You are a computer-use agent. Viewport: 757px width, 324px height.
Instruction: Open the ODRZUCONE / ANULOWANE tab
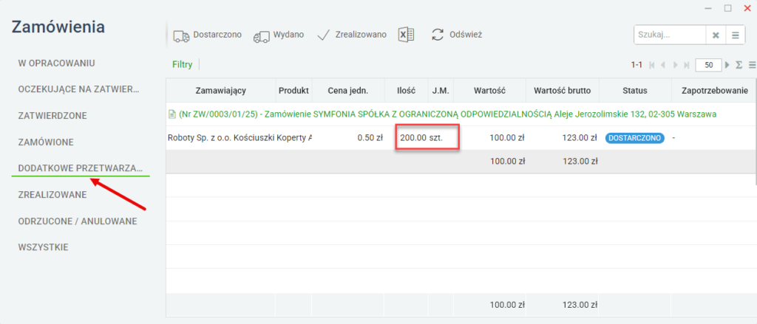pos(77,221)
